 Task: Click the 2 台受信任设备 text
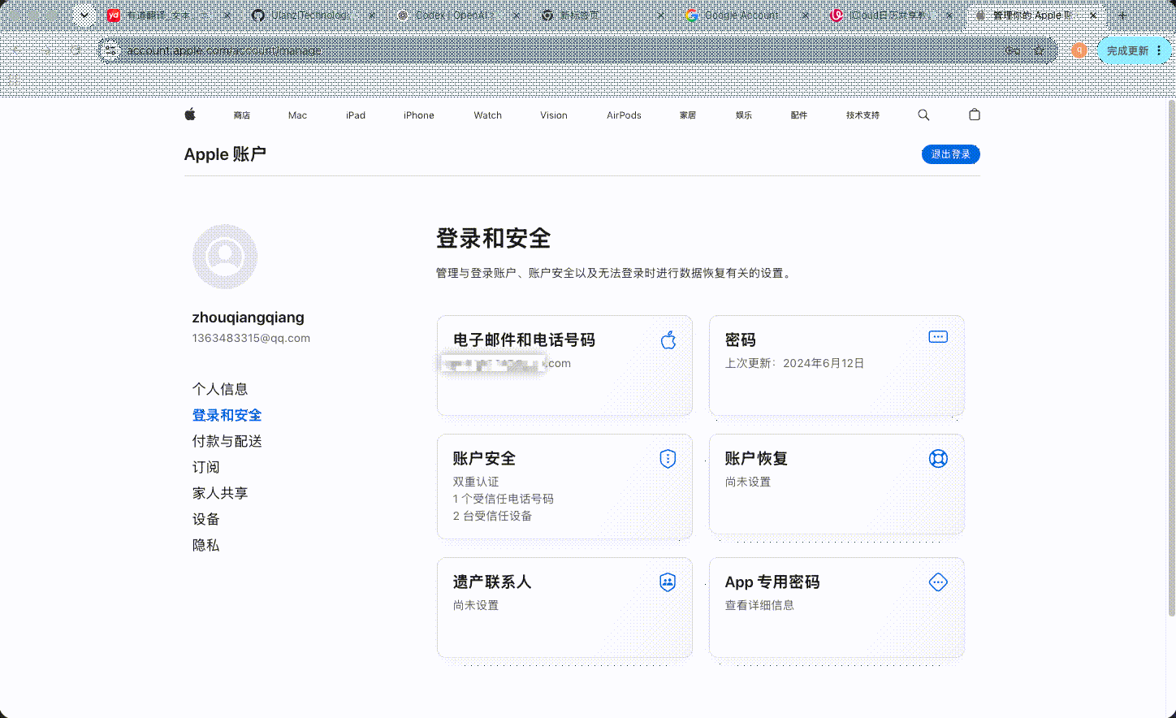click(492, 516)
